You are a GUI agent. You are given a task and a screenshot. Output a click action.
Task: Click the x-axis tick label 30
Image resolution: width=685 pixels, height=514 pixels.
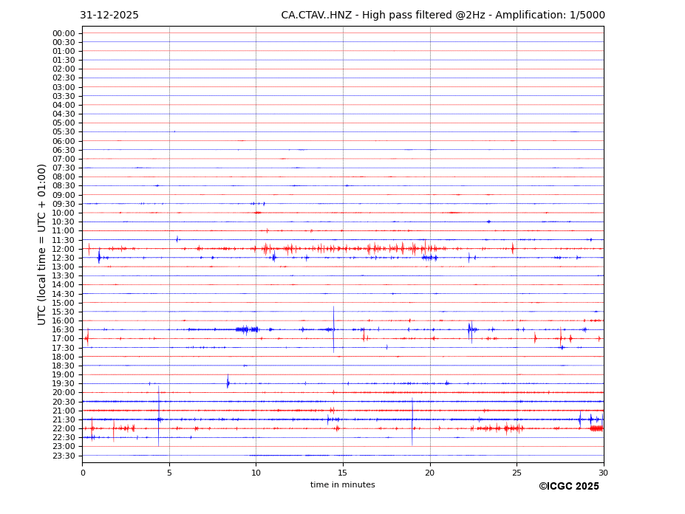[x=603, y=473]
